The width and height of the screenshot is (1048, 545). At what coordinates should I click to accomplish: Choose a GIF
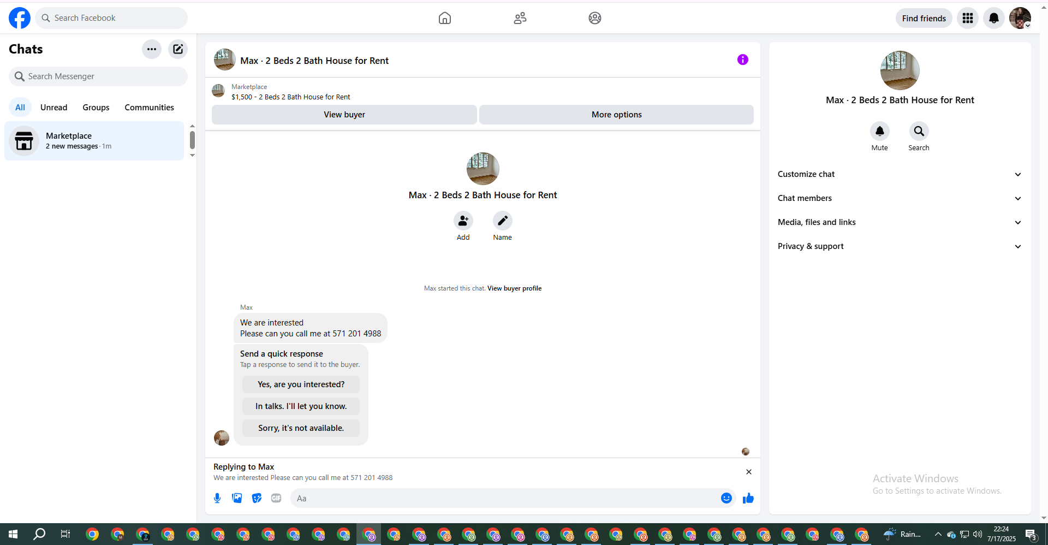tap(276, 498)
